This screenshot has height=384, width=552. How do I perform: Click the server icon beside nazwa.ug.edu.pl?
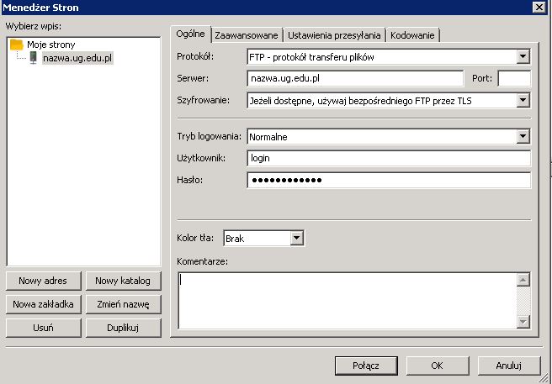point(33,58)
